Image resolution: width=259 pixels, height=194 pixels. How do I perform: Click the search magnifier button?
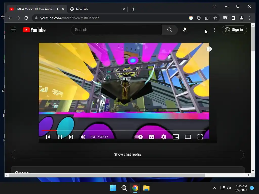tap(169, 30)
